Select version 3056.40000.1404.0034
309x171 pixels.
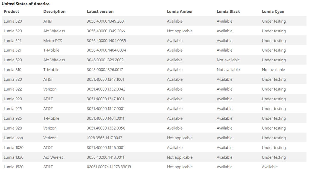107,50
